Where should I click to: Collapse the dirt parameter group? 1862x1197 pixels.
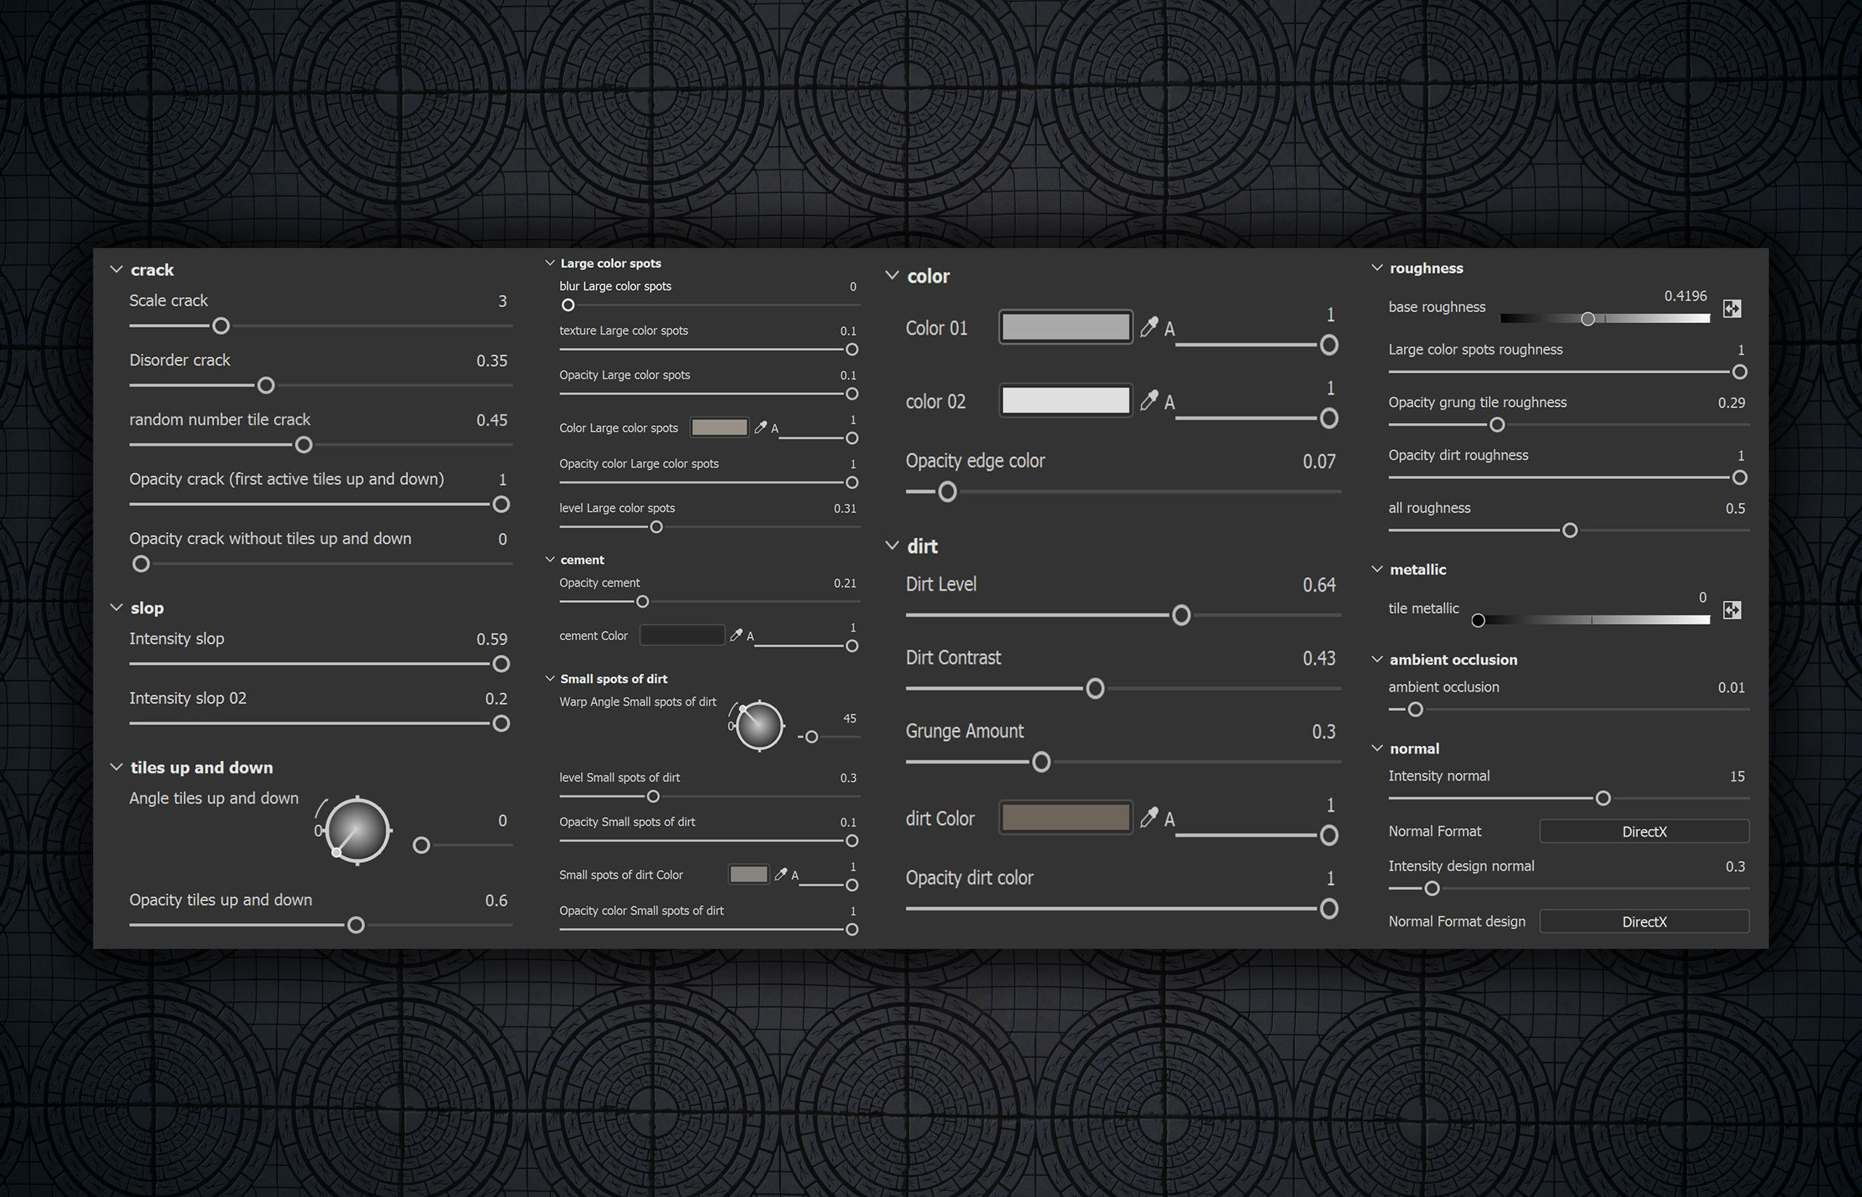pos(892,547)
